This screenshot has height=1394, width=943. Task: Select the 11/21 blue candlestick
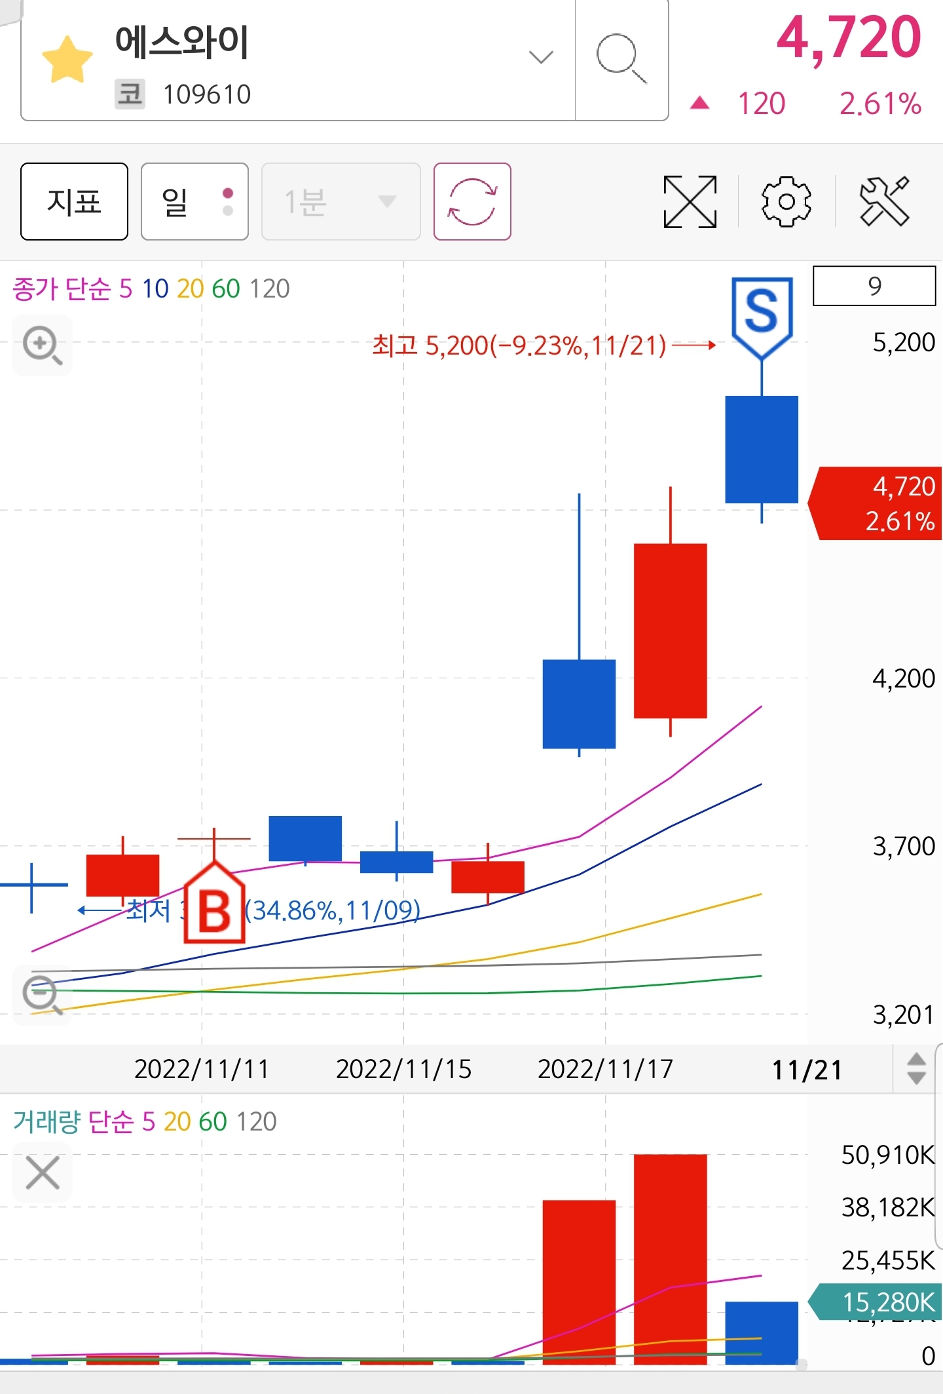[x=762, y=450]
